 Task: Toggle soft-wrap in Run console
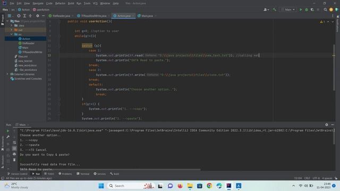[14, 143]
